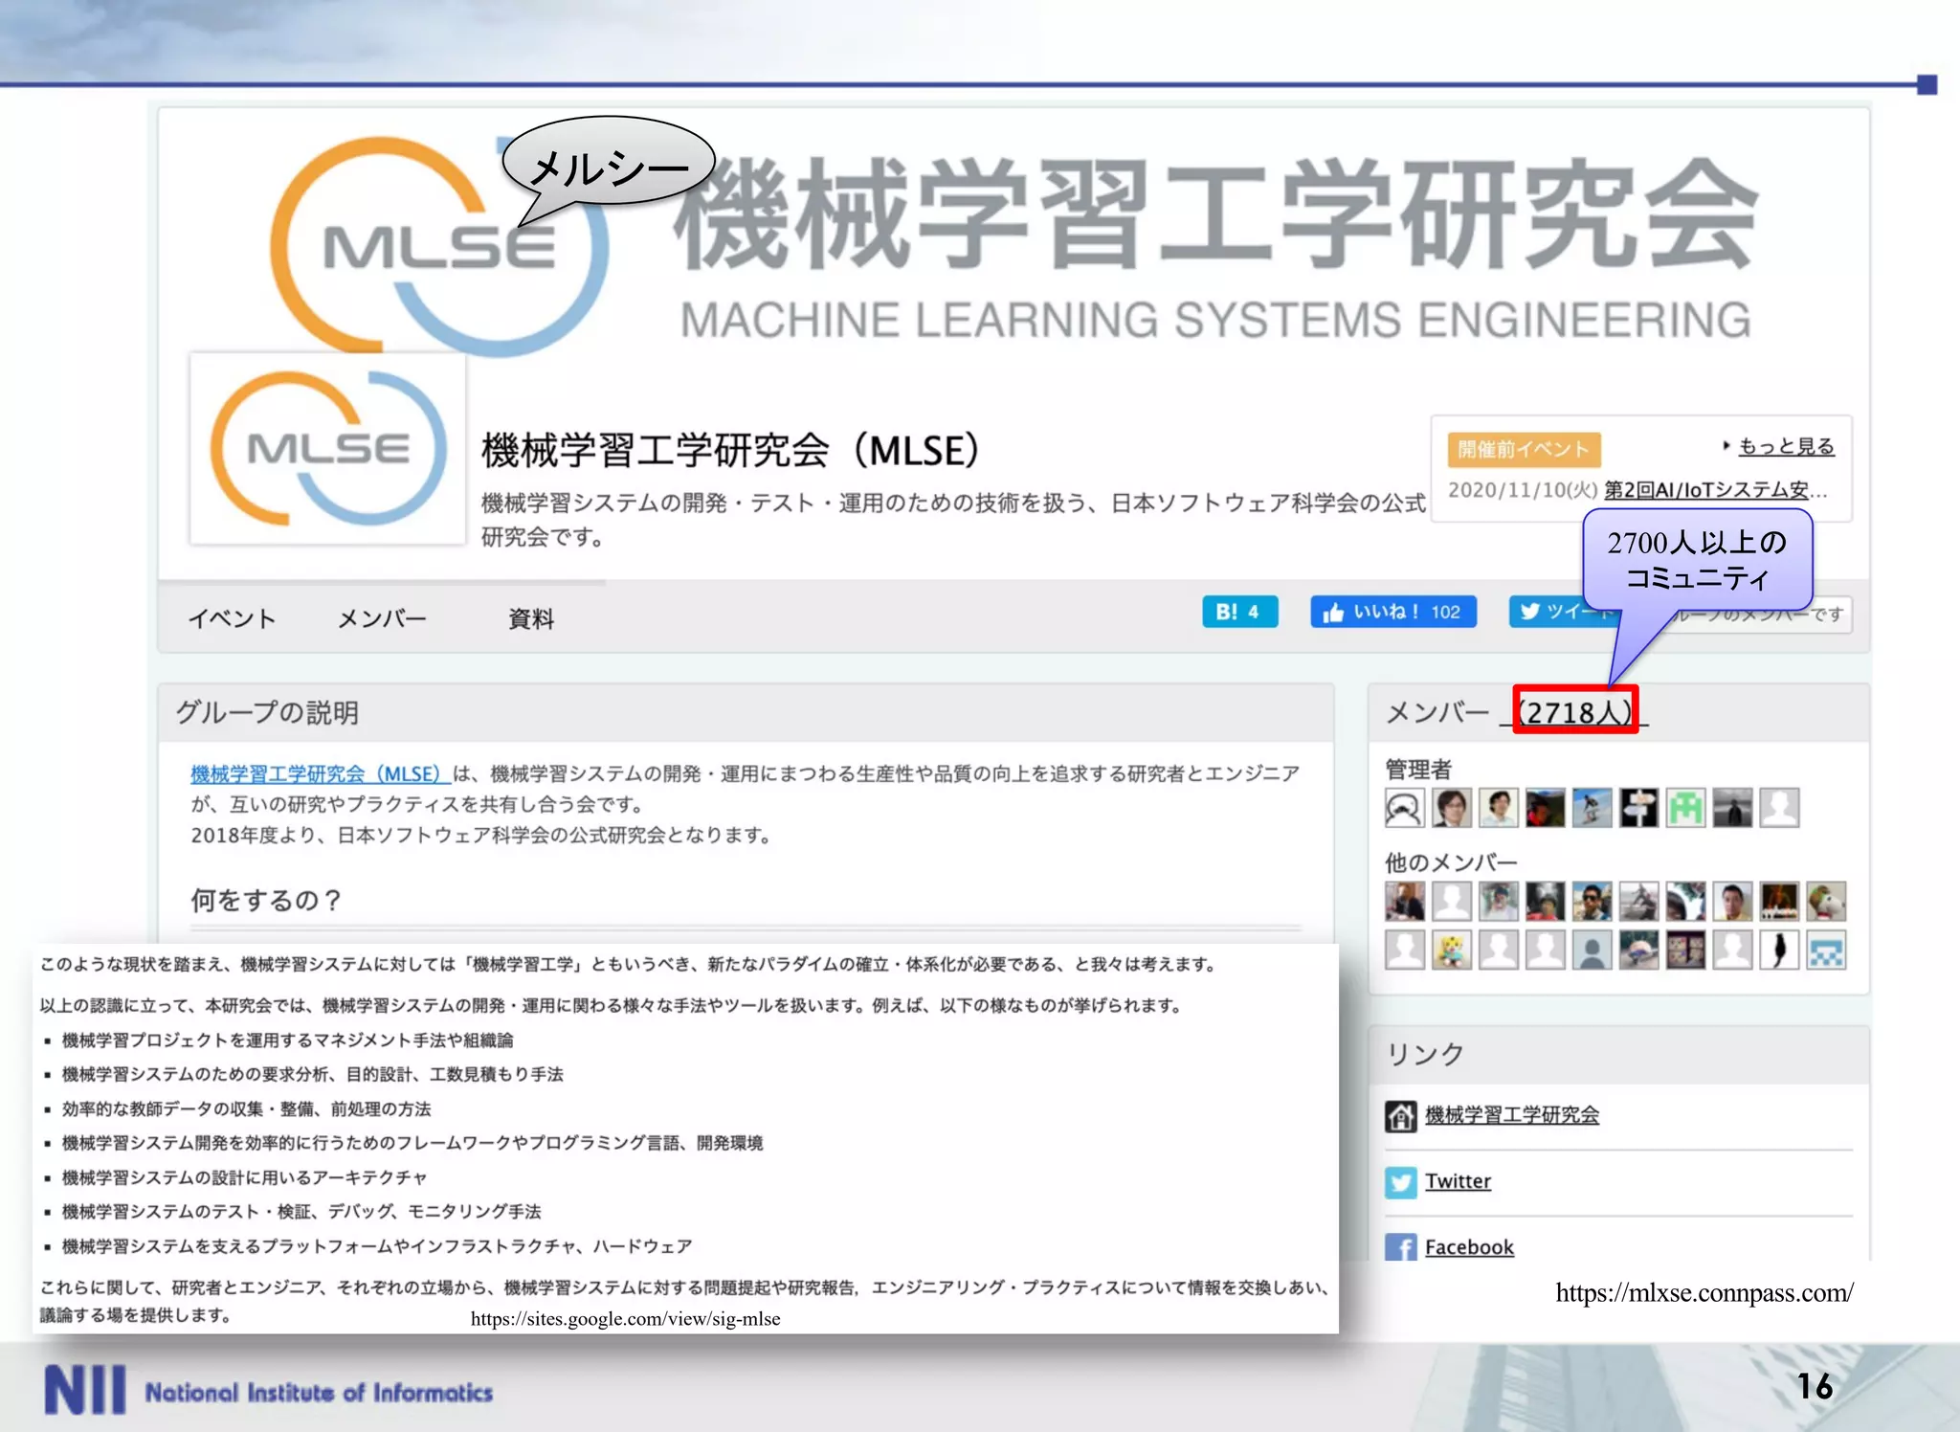The image size is (1960, 1432).
Task: Click the https://sites.google.com/view/sig-mlse URL text
Action: (x=625, y=1318)
